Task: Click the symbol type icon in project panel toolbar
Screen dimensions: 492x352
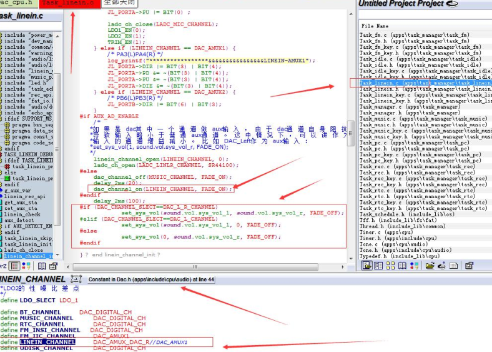Action: pyautogui.click(x=414, y=266)
